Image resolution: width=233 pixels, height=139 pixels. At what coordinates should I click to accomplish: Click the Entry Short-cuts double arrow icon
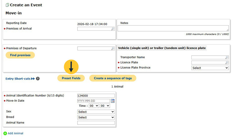[x=33, y=78]
